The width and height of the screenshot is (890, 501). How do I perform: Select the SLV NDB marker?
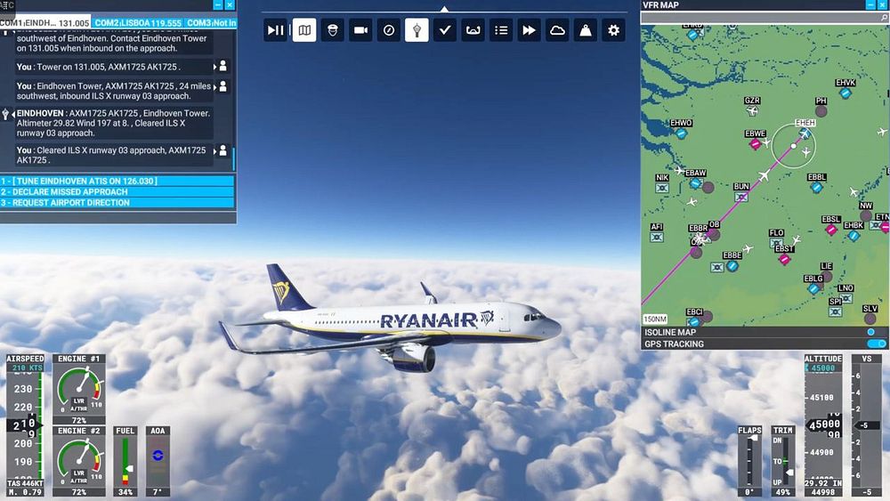click(x=870, y=319)
